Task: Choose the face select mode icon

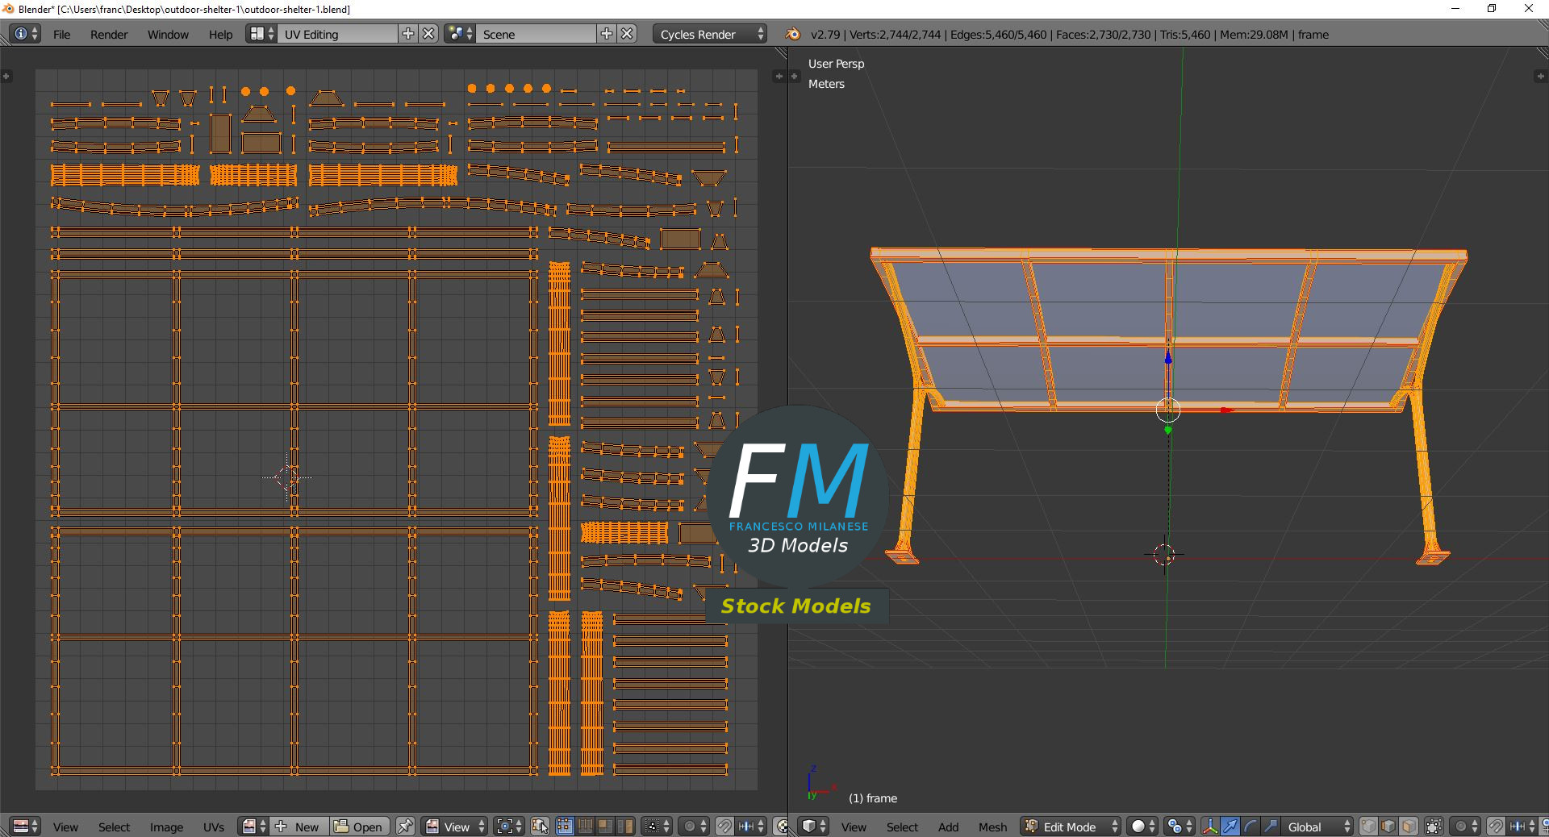Action: pyautogui.click(x=1409, y=827)
